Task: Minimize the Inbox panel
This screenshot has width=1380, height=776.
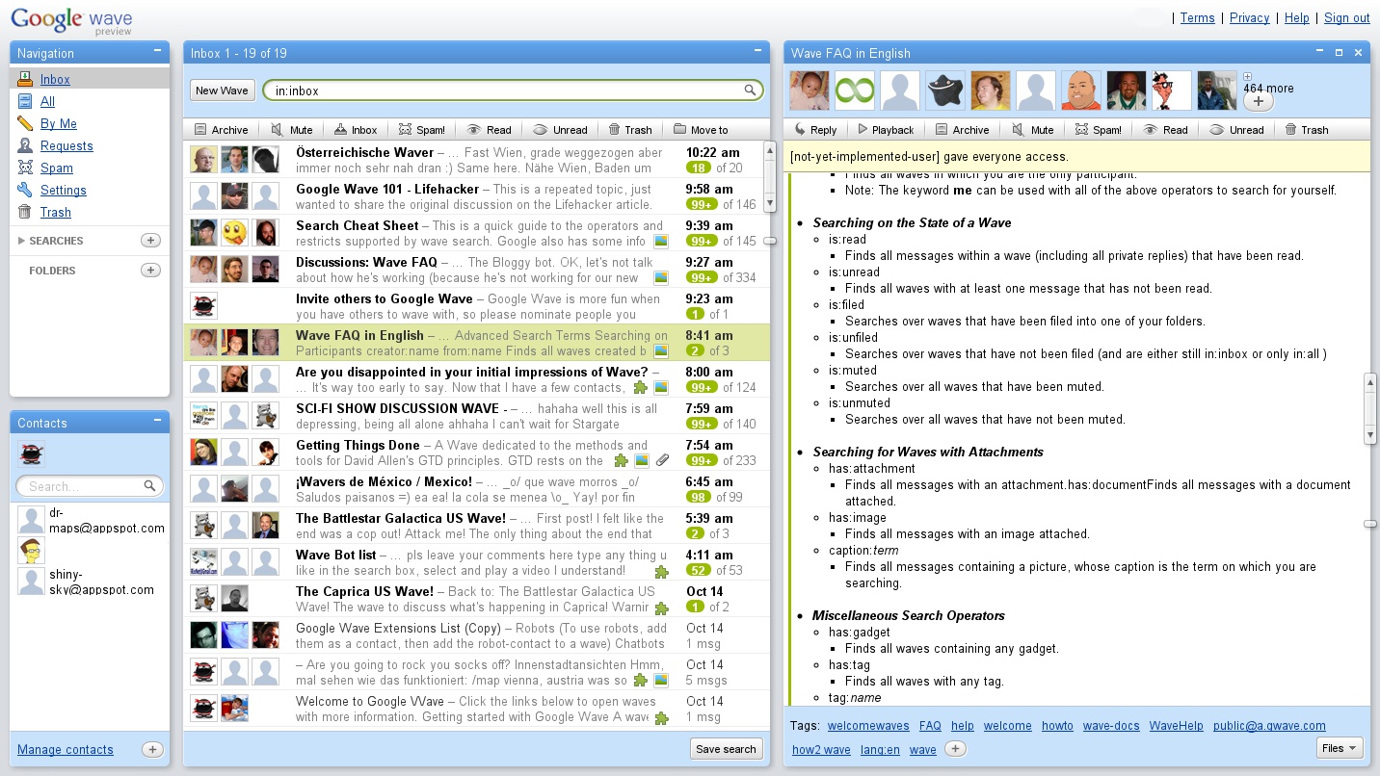Action: 757,51
